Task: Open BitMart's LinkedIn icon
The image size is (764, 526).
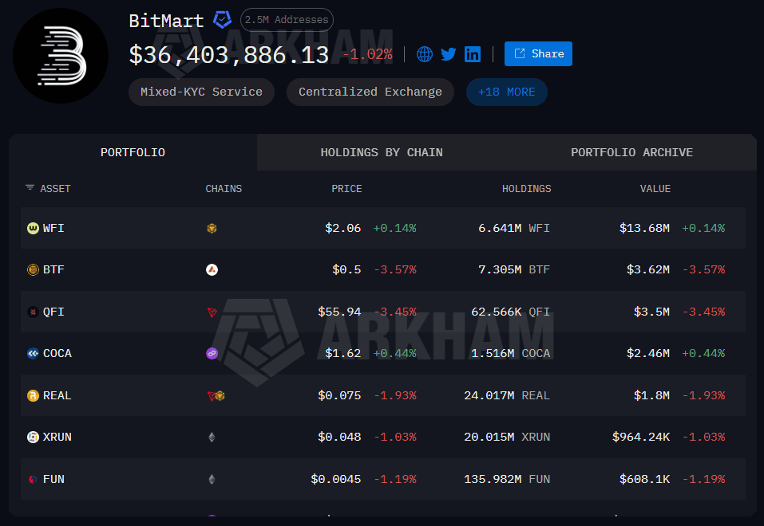Action: pos(472,54)
